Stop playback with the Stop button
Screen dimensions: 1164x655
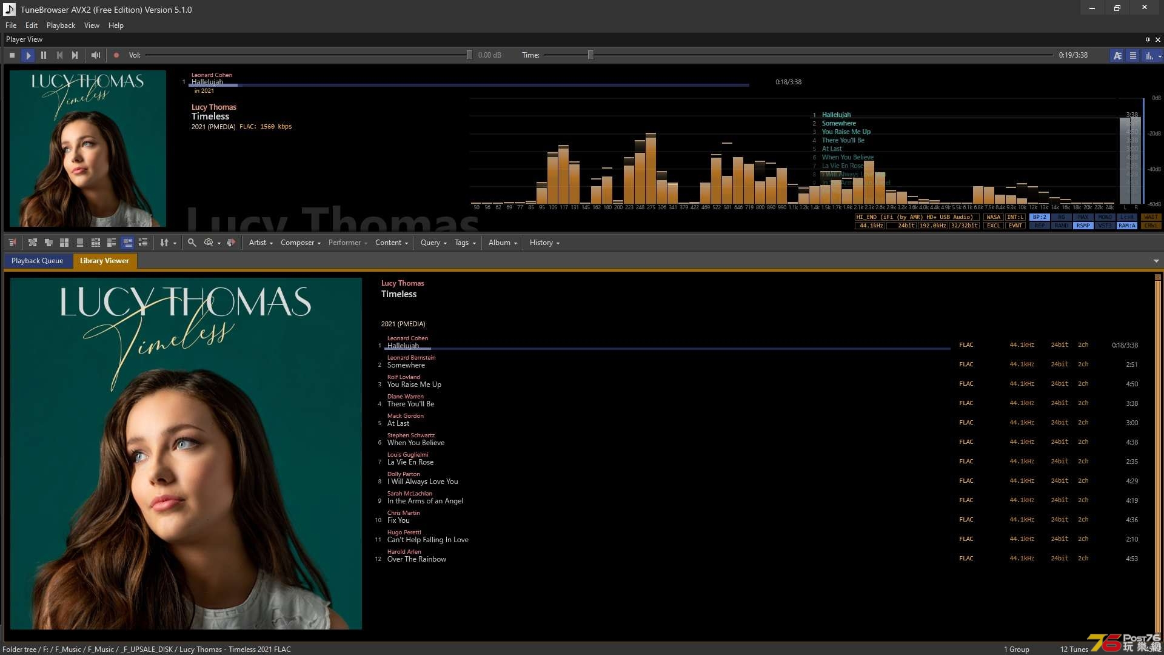[x=12, y=55]
